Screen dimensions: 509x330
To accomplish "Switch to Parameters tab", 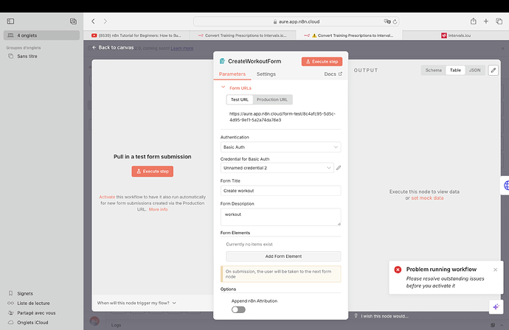I will [x=232, y=74].
